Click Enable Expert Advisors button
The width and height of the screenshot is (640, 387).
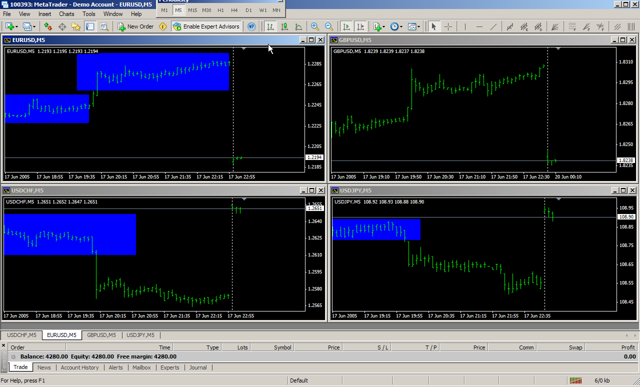click(x=206, y=26)
